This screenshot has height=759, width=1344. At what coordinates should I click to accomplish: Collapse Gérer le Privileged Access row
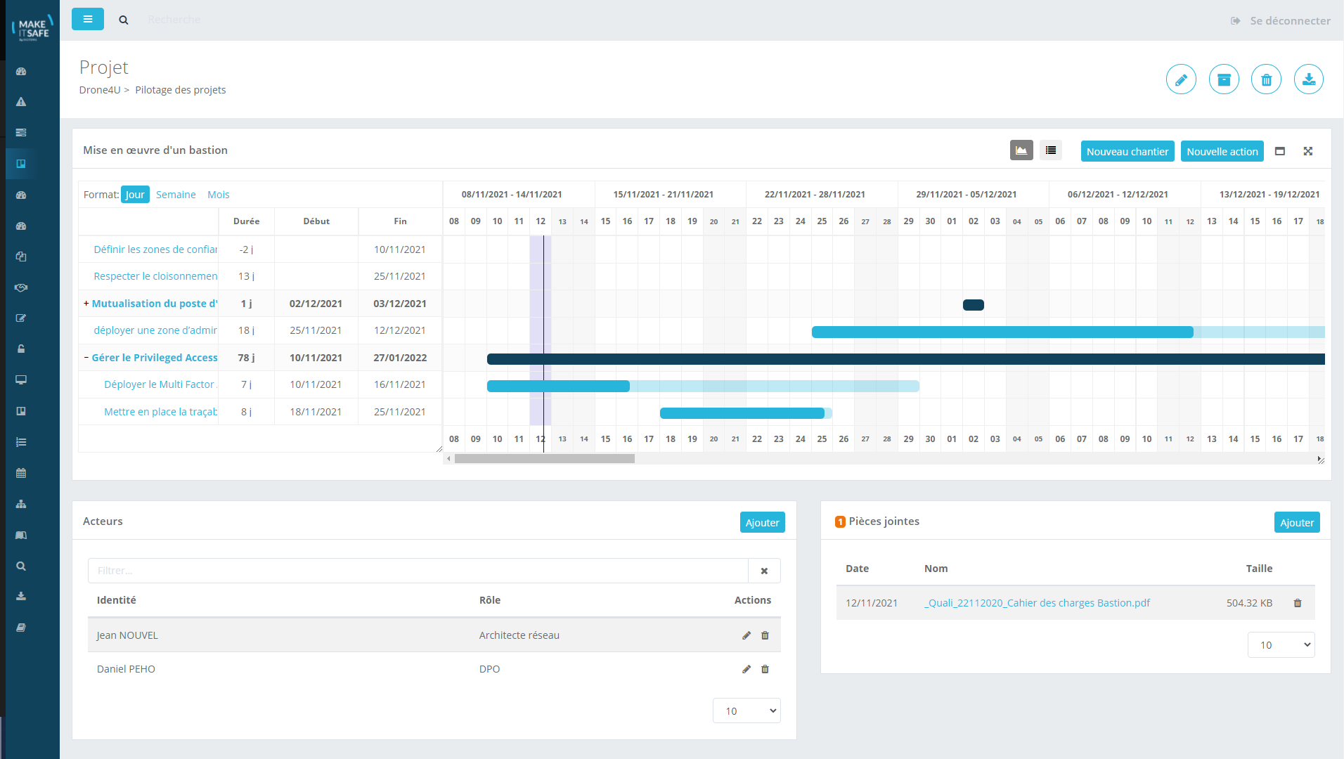tap(86, 358)
